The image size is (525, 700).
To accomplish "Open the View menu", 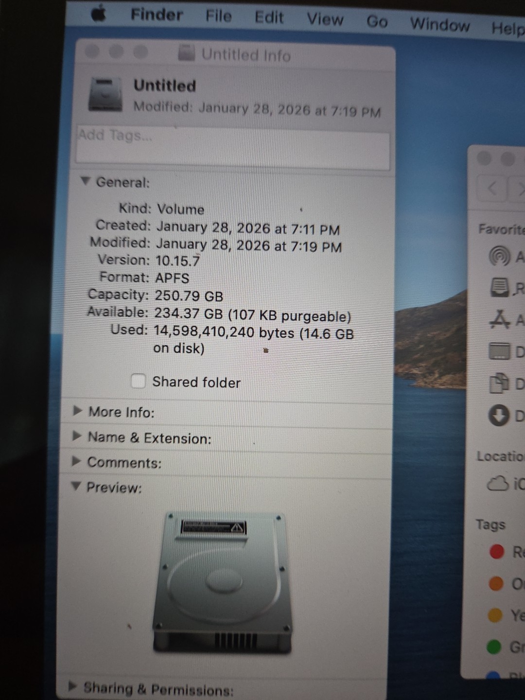I will point(325,19).
